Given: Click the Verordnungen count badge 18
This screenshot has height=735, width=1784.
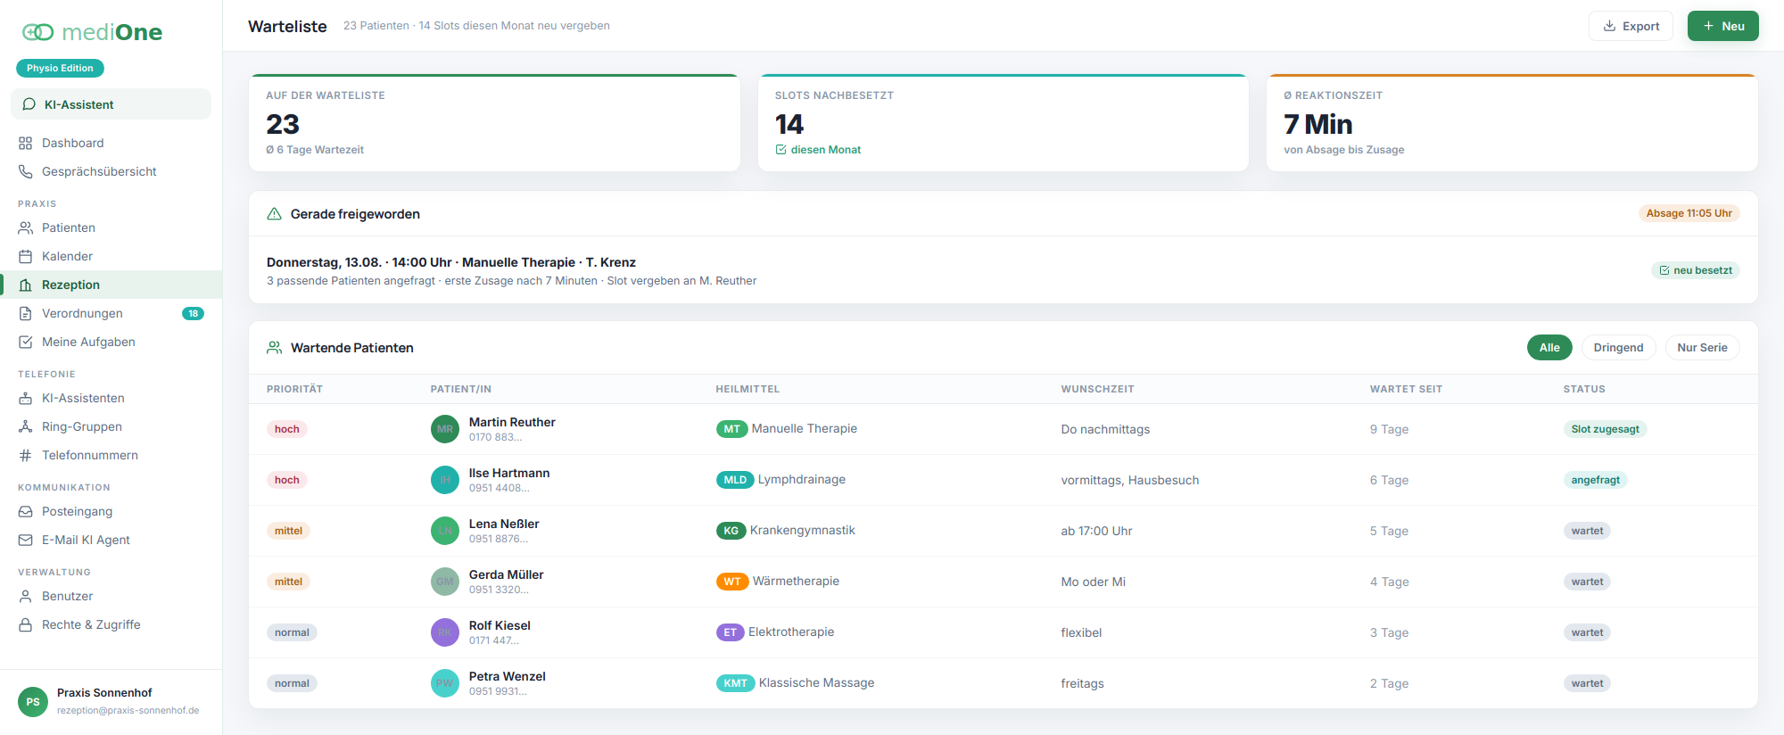Looking at the screenshot, I should tap(193, 313).
